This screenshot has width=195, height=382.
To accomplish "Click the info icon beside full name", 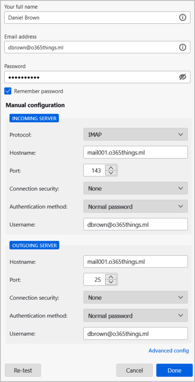I will click(x=182, y=18).
